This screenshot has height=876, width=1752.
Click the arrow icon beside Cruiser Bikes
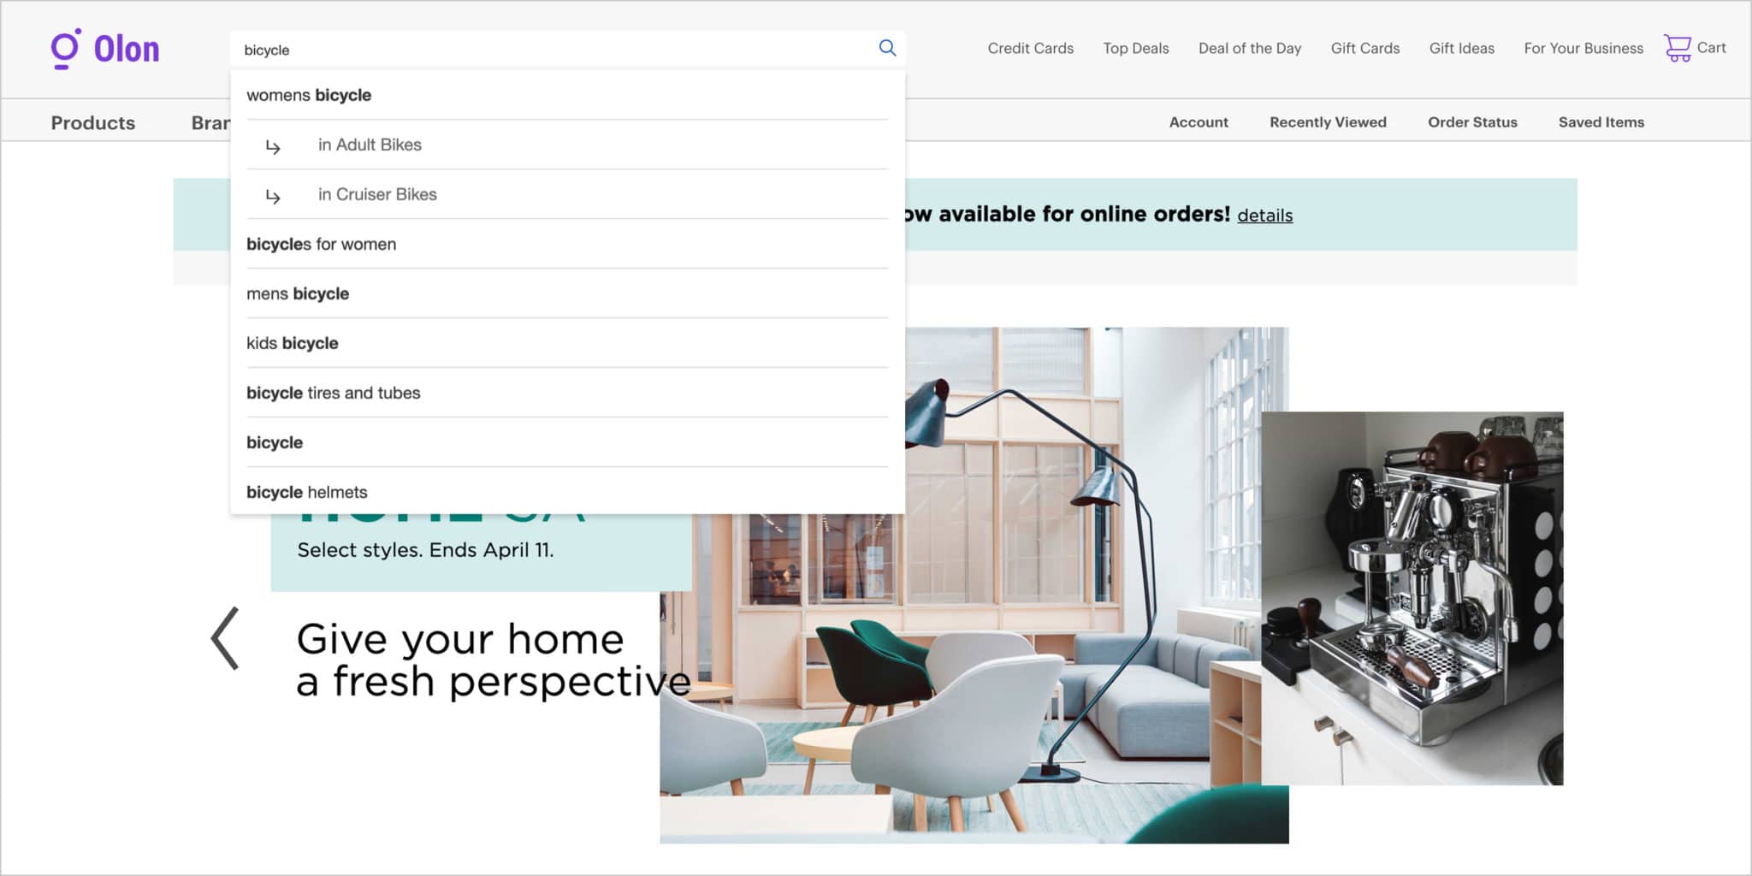273,196
